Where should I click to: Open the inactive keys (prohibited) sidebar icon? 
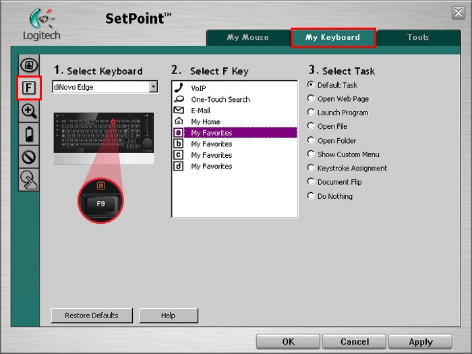28,157
